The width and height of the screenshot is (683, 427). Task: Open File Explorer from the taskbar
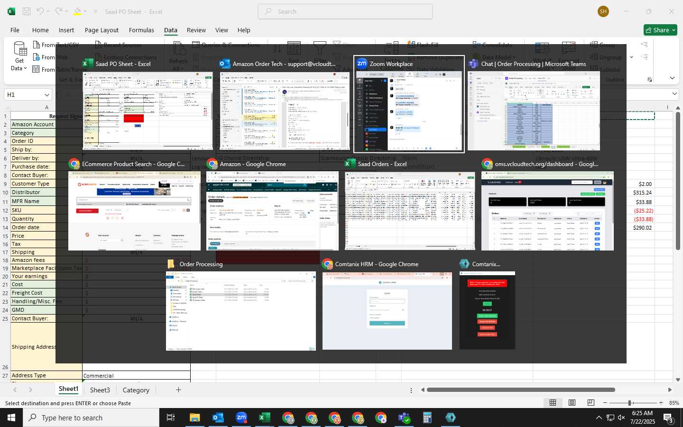click(x=195, y=418)
